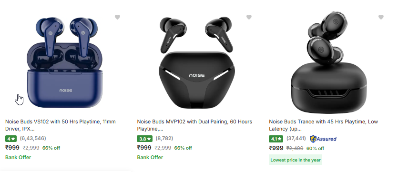398x172 pixels.
Task: Click the 4.1 star rating badge
Action: (x=276, y=139)
